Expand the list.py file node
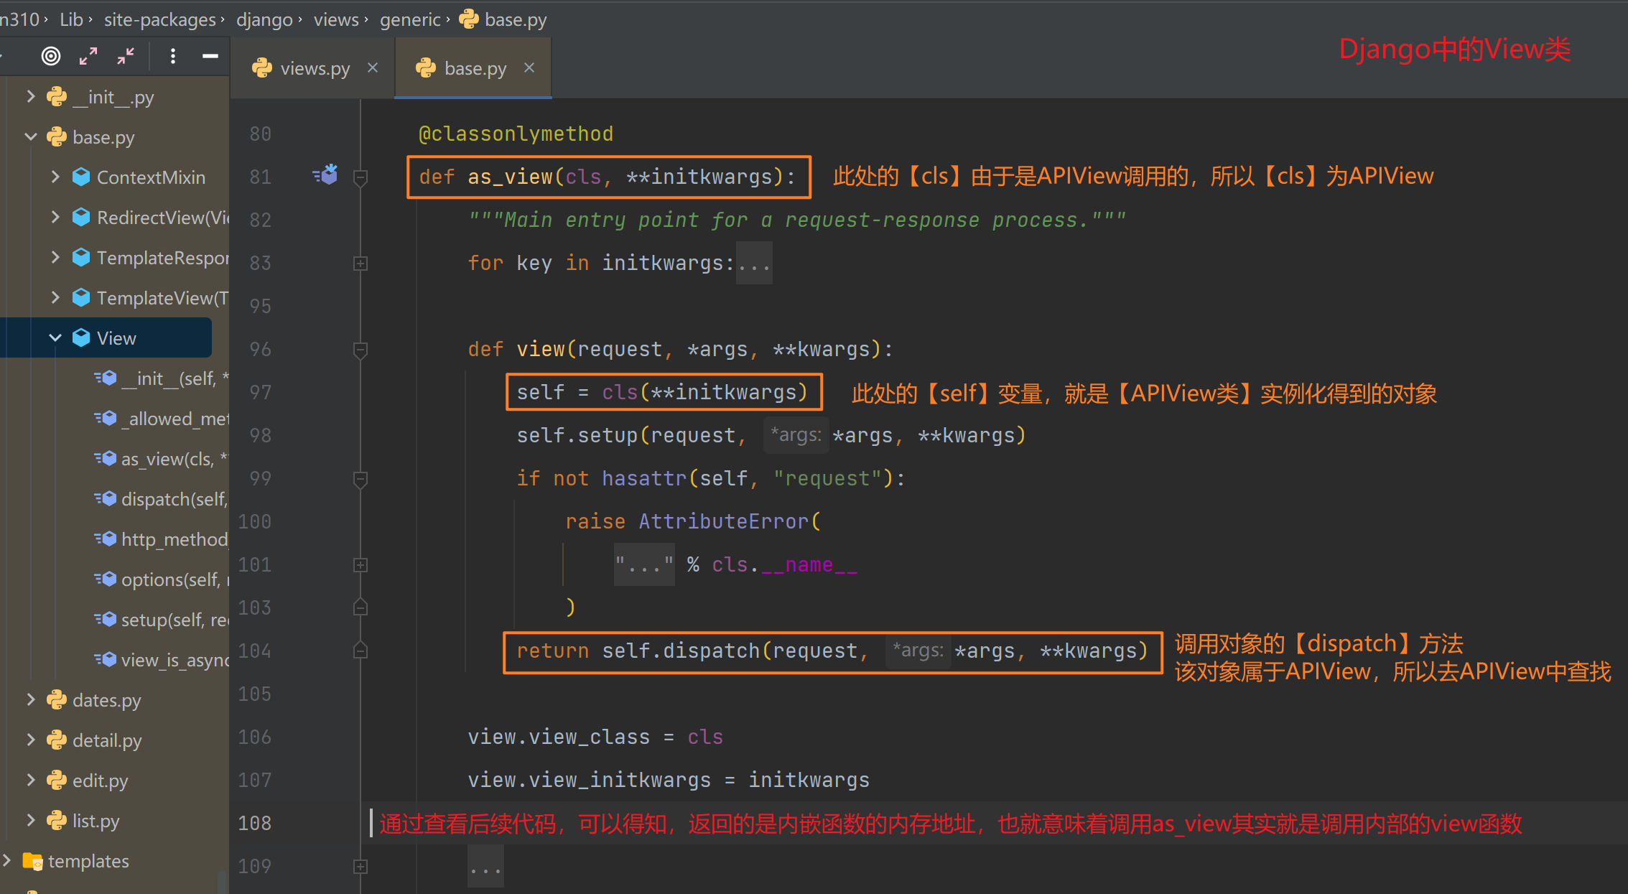1628x894 pixels. pyautogui.click(x=31, y=820)
